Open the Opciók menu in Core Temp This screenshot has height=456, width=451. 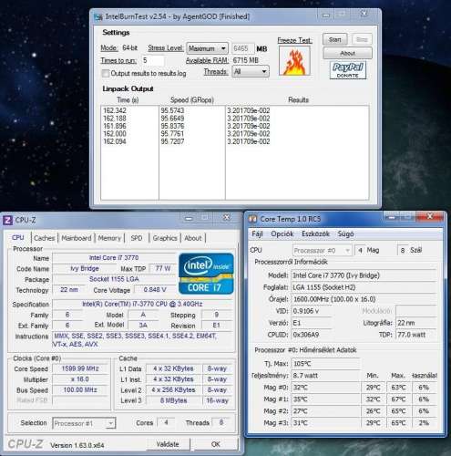pos(282,233)
